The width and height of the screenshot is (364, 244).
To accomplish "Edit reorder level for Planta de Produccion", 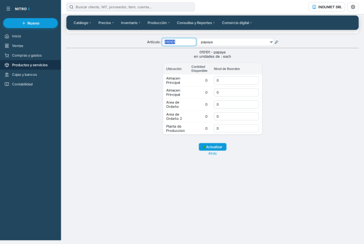I will pos(236,129).
